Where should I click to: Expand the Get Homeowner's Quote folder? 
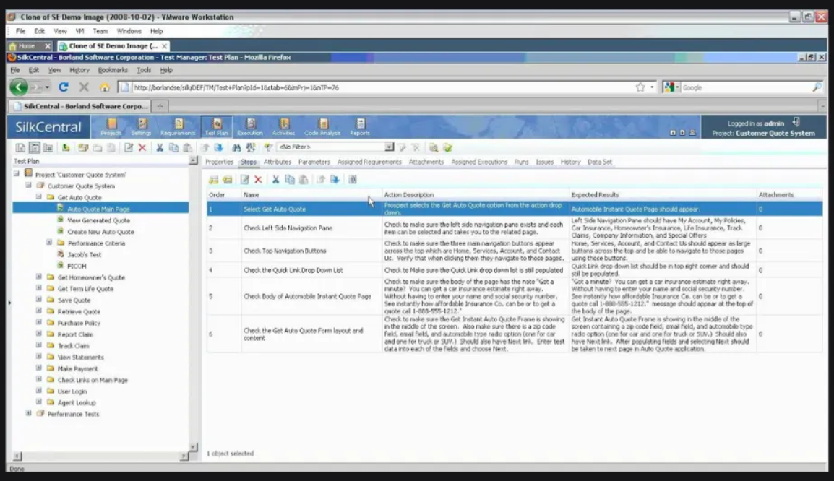[39, 277]
